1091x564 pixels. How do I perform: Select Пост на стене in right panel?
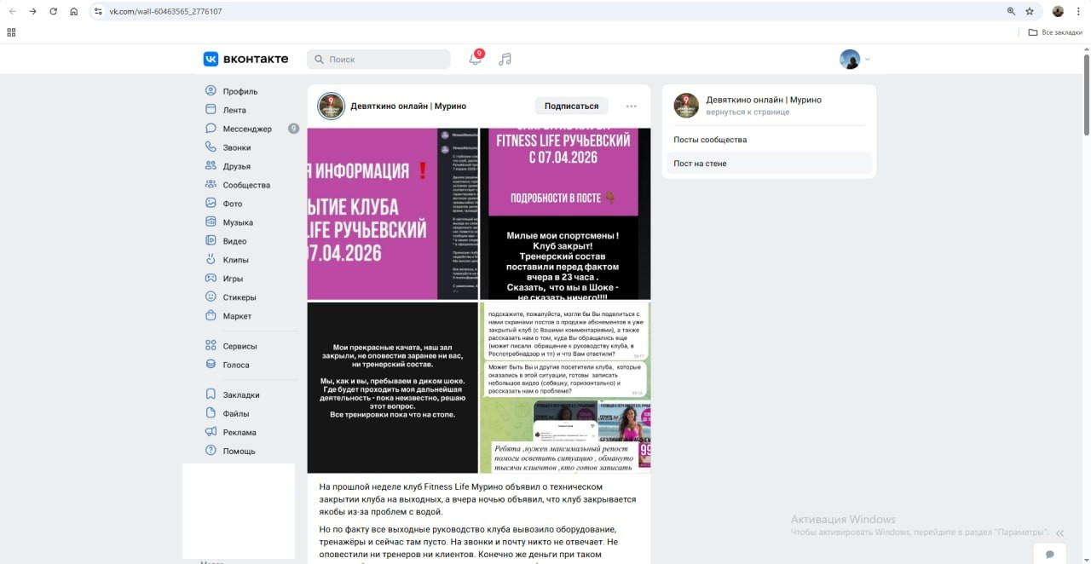(700, 164)
